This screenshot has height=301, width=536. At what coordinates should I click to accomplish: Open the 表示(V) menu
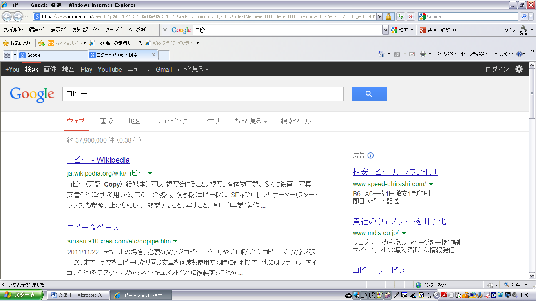58,30
